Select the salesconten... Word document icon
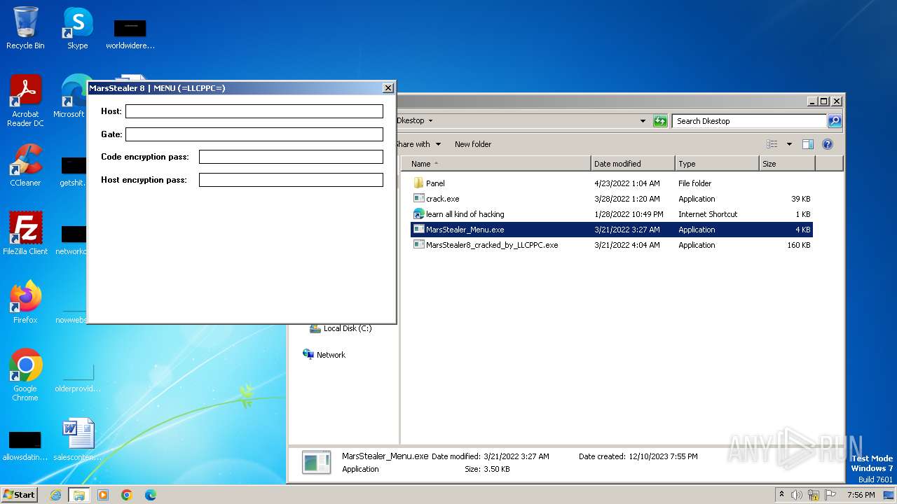The height and width of the screenshot is (504, 897). click(77, 440)
